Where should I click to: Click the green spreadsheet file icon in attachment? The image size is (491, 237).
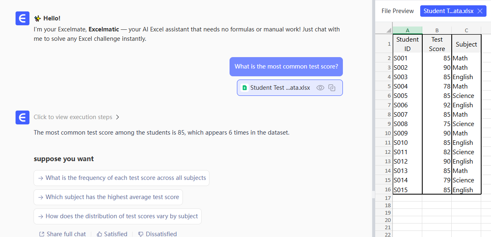coord(245,88)
